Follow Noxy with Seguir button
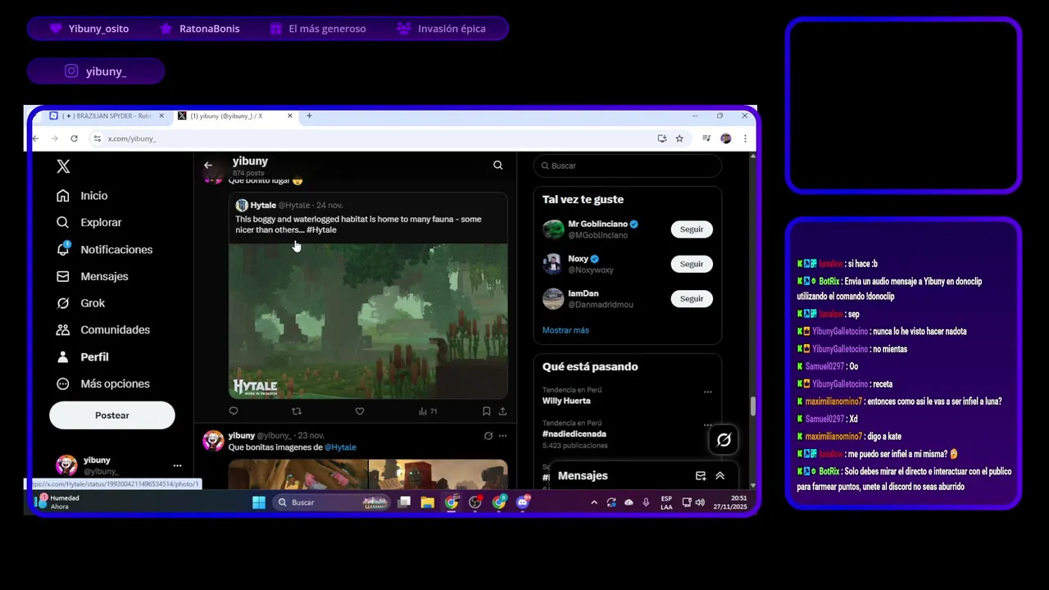The image size is (1049, 590). [692, 264]
